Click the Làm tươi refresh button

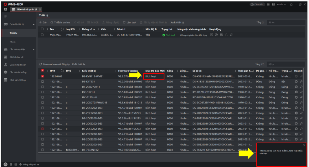point(130,22)
